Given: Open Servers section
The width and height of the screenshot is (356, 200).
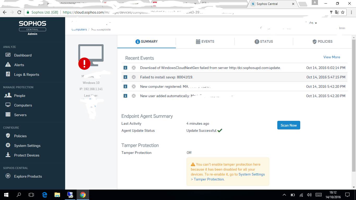Looking at the screenshot, I should pyautogui.click(x=20, y=115).
